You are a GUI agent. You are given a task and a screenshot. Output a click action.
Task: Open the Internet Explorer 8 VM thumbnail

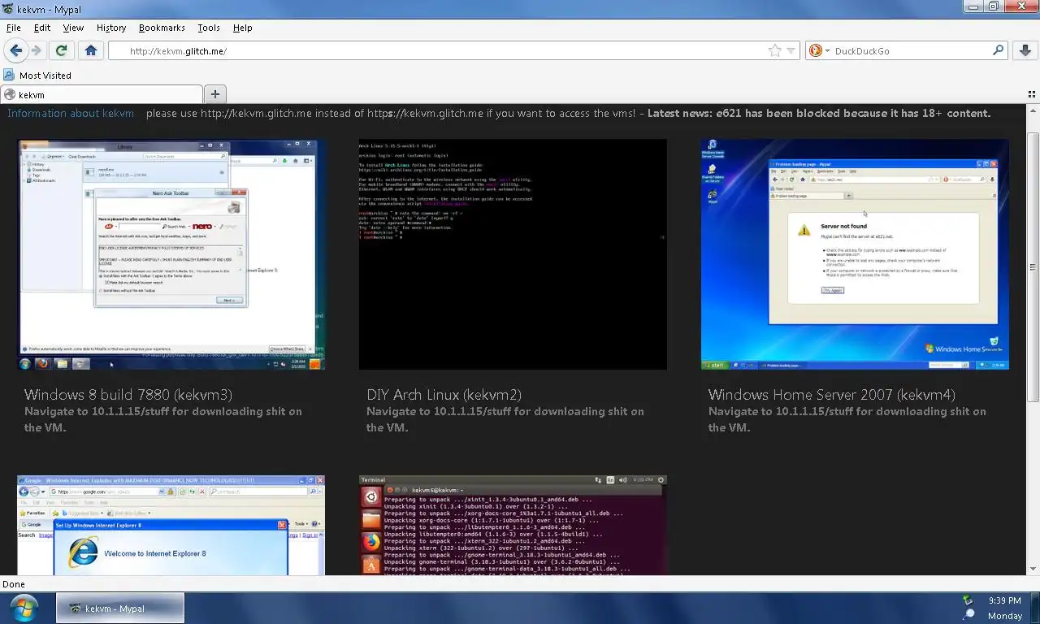tap(171, 525)
